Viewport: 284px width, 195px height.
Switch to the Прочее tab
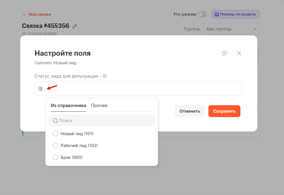pos(99,106)
